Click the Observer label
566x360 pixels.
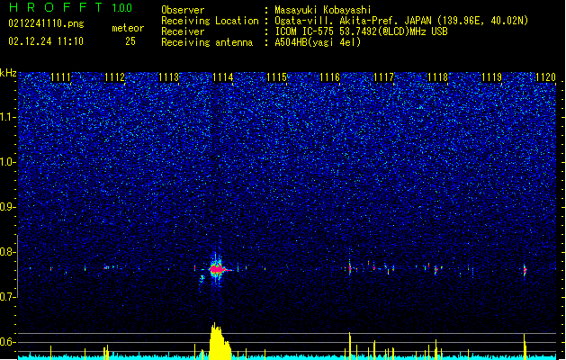tap(183, 10)
